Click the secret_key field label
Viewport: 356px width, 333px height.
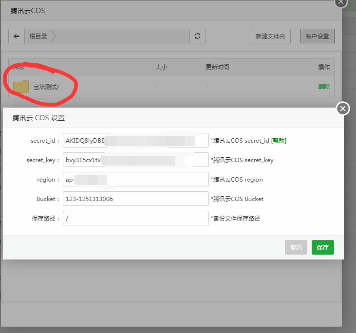(42, 160)
